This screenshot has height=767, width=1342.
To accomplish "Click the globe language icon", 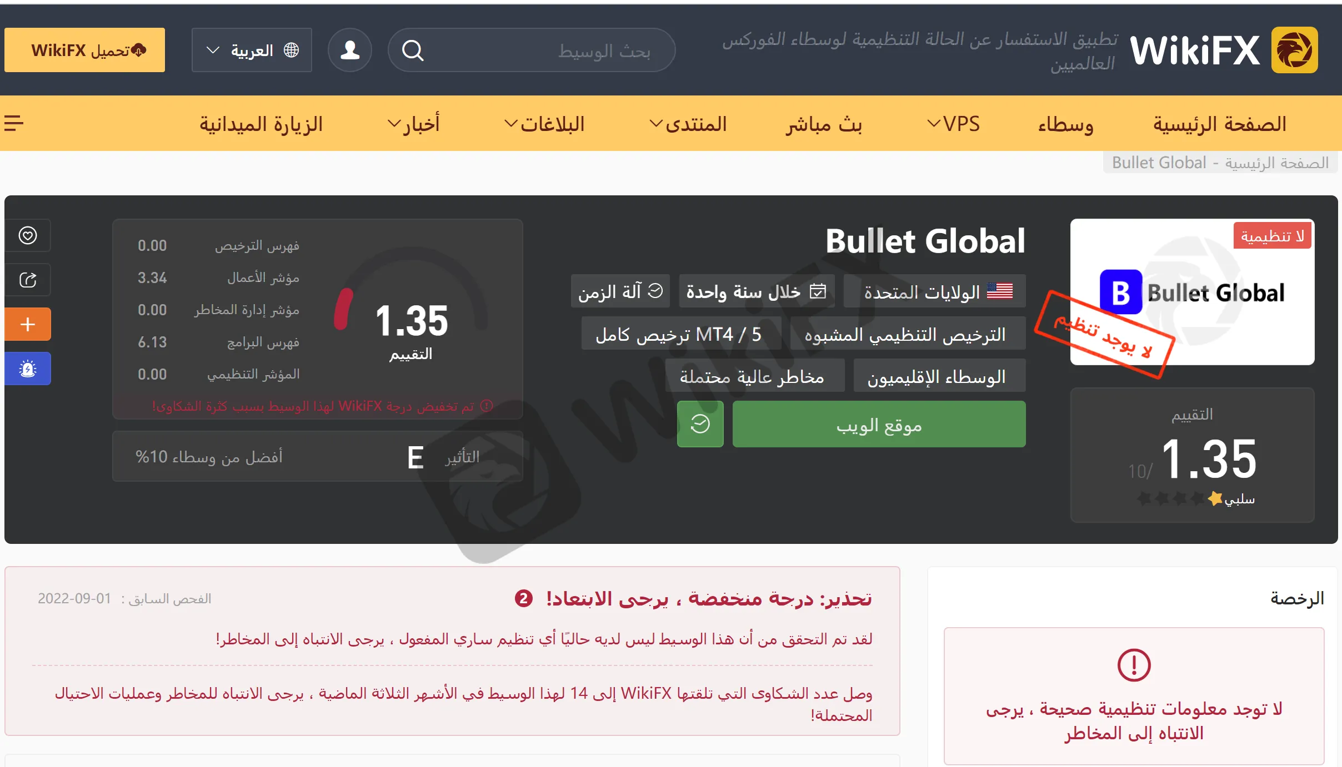I will 291,50.
